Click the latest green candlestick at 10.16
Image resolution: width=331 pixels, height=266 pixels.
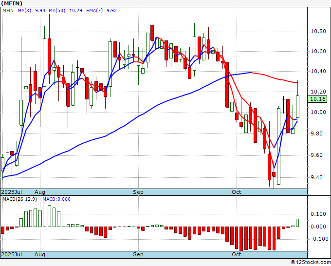point(297,107)
